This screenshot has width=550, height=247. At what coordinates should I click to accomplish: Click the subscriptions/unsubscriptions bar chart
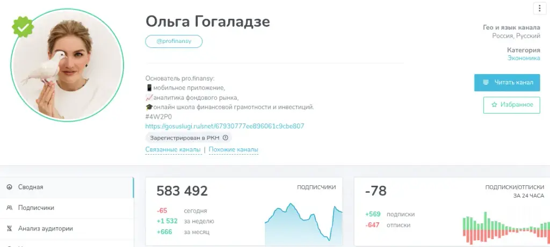tap(506, 228)
